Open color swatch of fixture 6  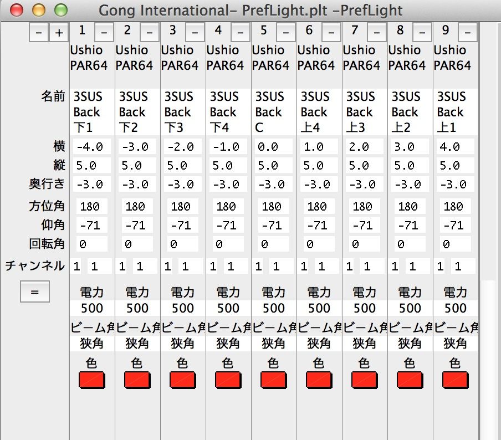coord(319,380)
